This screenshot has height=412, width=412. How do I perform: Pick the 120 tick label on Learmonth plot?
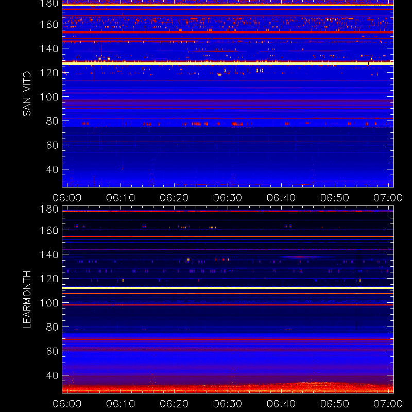49,279
